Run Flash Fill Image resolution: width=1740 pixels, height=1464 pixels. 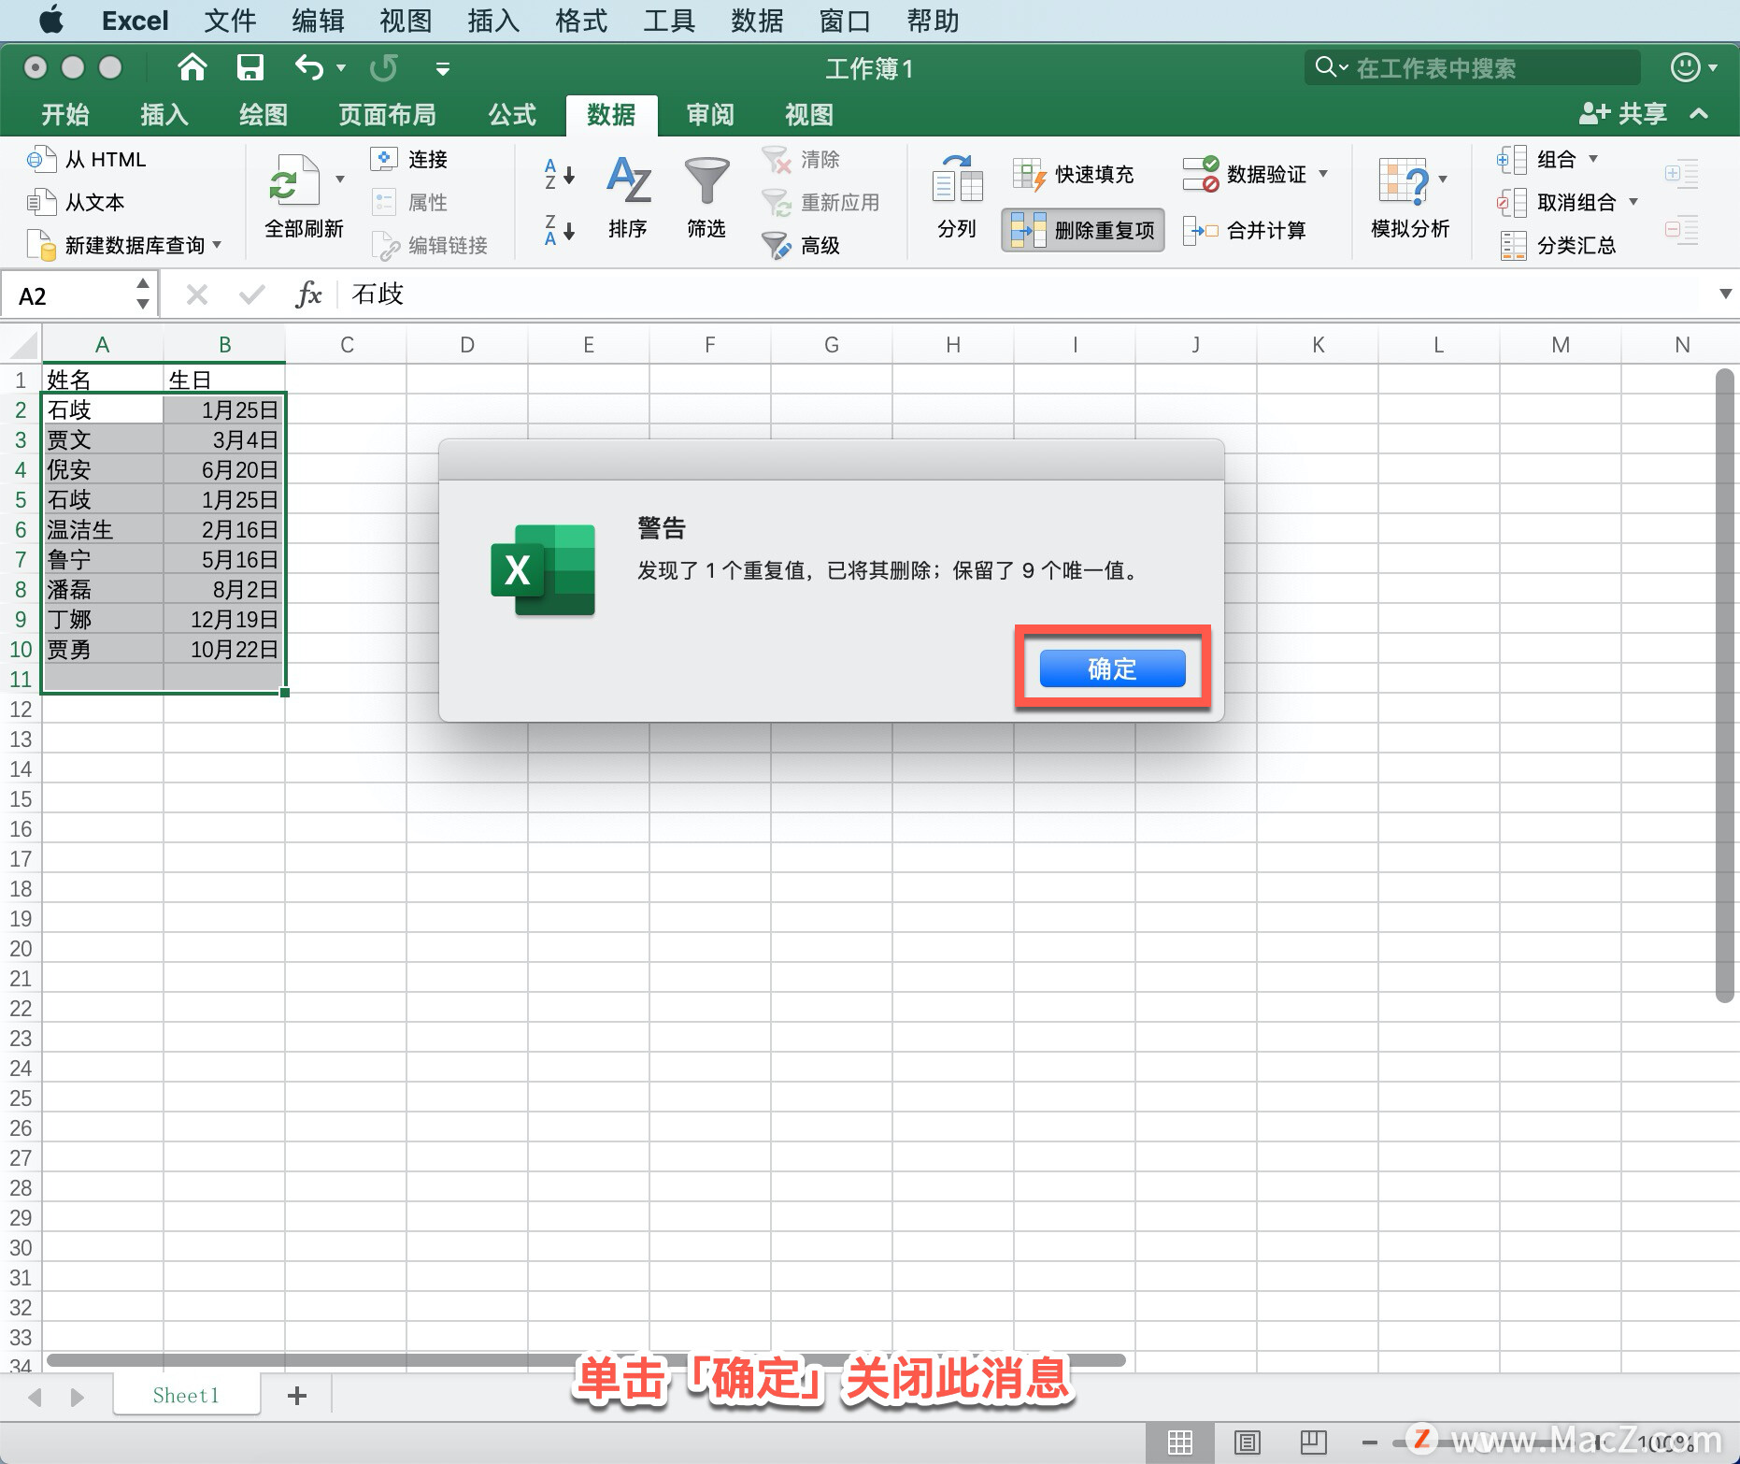coord(1073,174)
